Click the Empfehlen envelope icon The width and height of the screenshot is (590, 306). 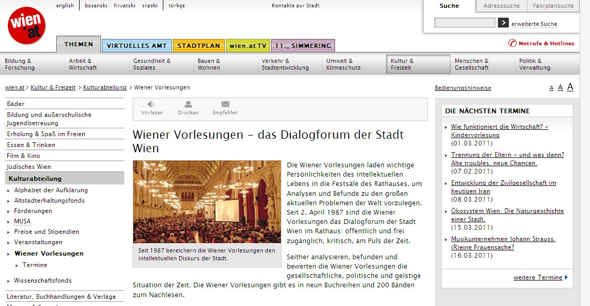click(x=225, y=104)
